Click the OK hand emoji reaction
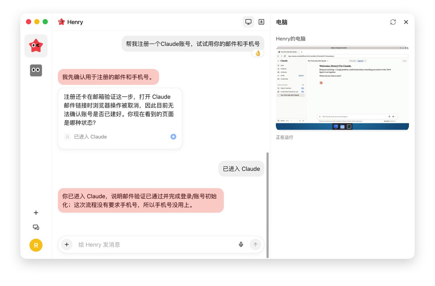The width and height of the screenshot is (435, 286). [x=258, y=53]
